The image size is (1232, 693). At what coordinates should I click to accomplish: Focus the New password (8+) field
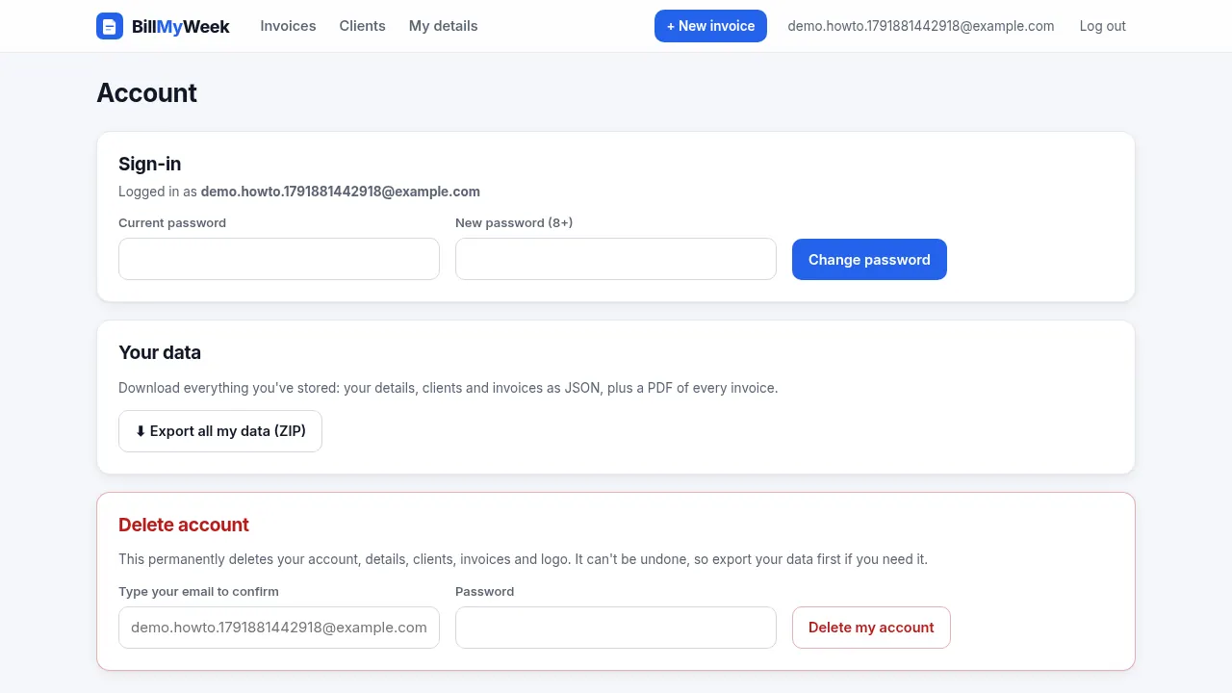[616, 259]
